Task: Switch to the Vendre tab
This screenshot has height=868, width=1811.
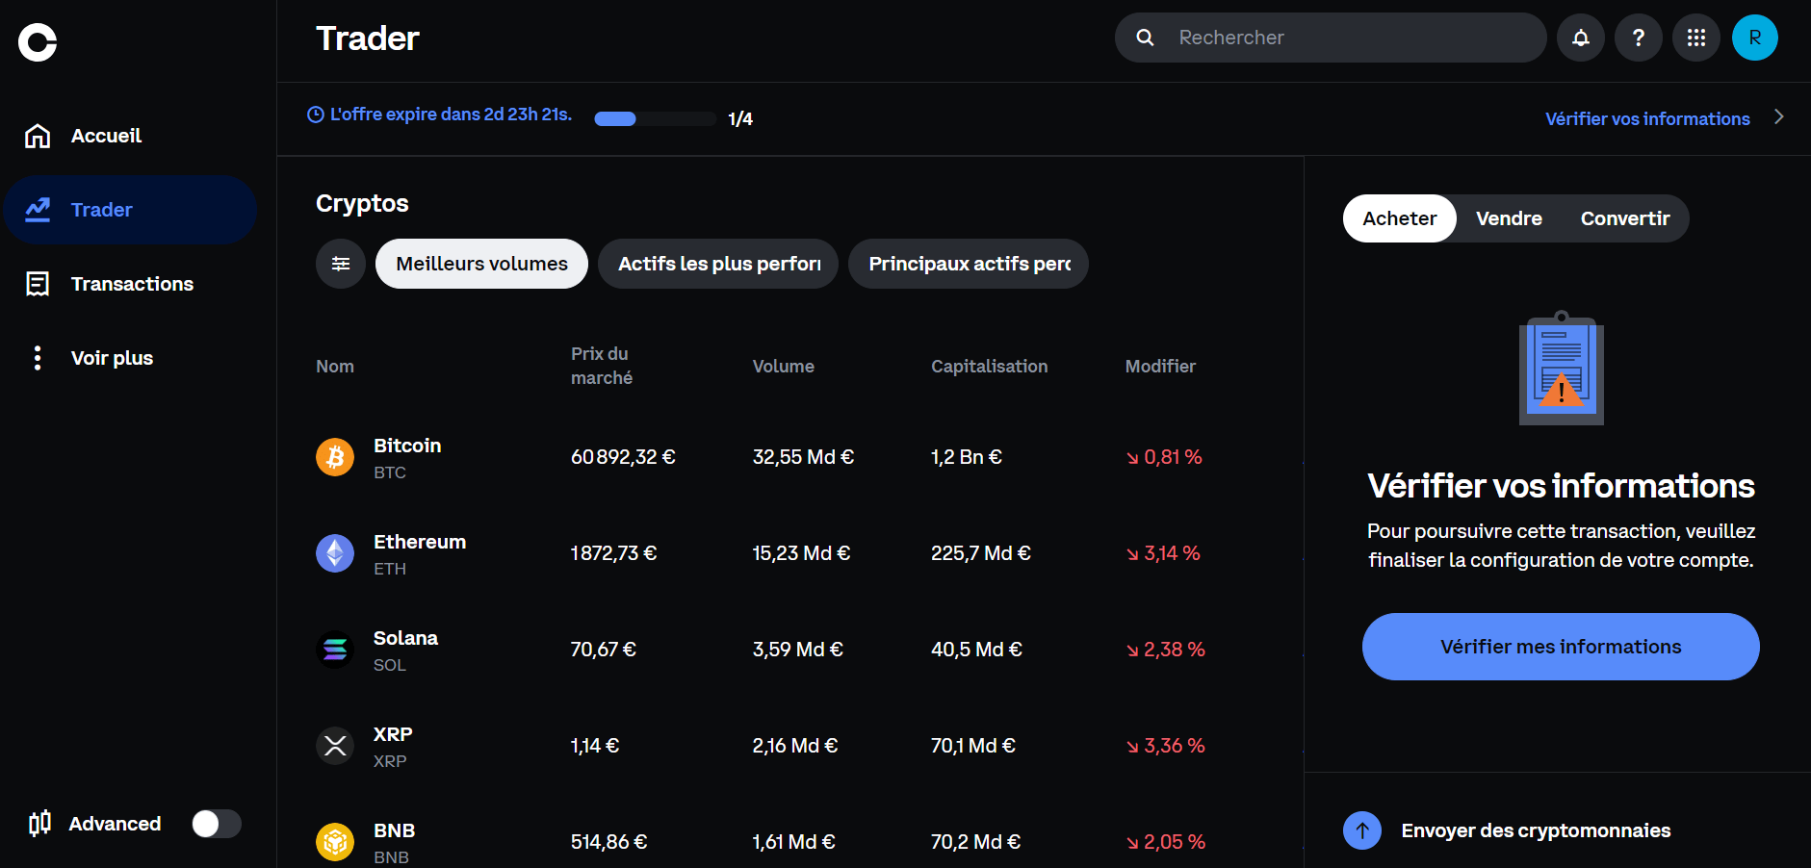Action: pyautogui.click(x=1508, y=218)
